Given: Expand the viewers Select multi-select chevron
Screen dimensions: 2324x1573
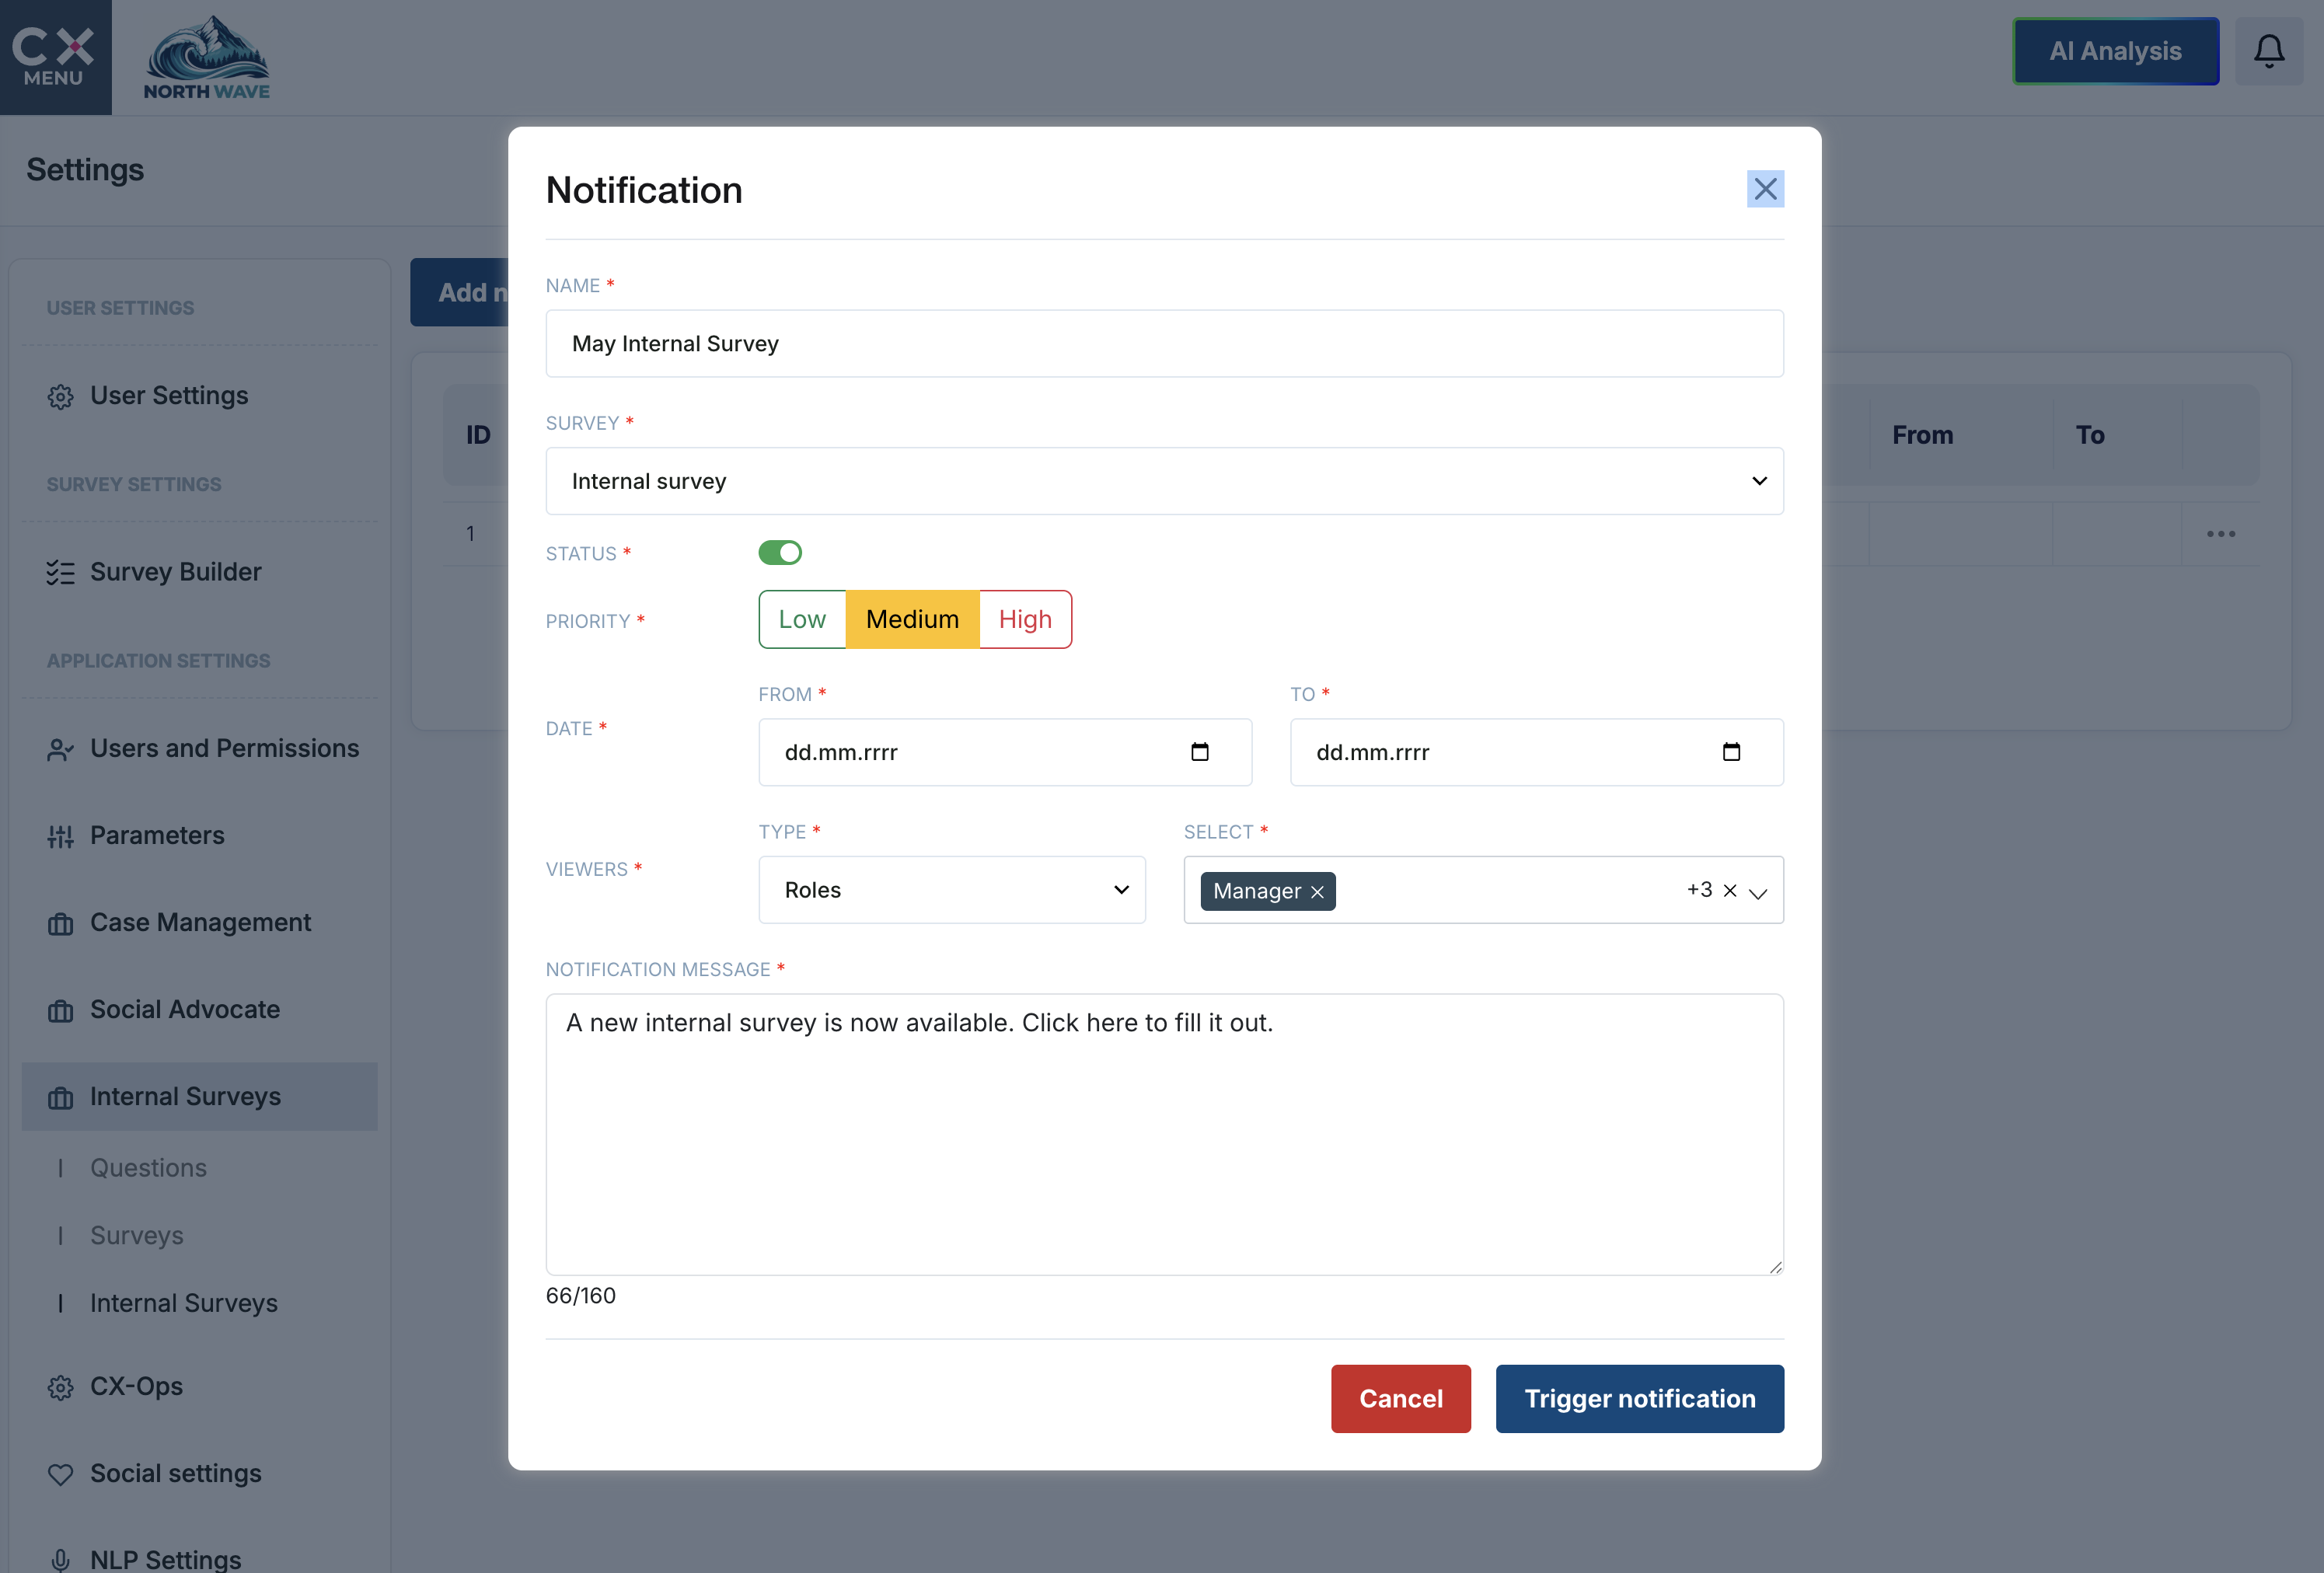Looking at the screenshot, I should point(1759,892).
